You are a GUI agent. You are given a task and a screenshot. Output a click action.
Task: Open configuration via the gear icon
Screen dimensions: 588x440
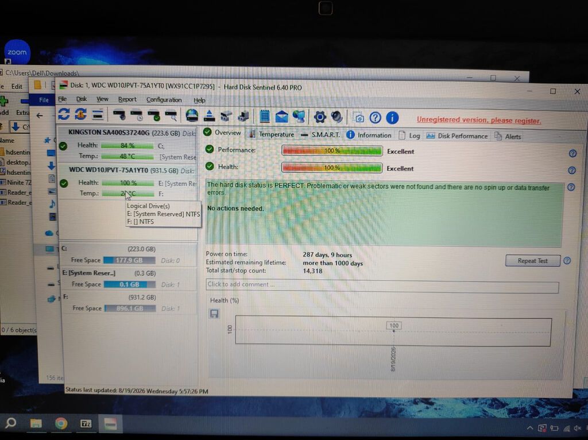click(x=320, y=117)
